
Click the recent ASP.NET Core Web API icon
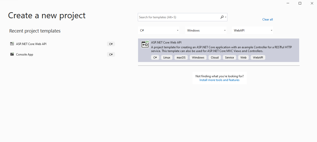(x=12, y=44)
